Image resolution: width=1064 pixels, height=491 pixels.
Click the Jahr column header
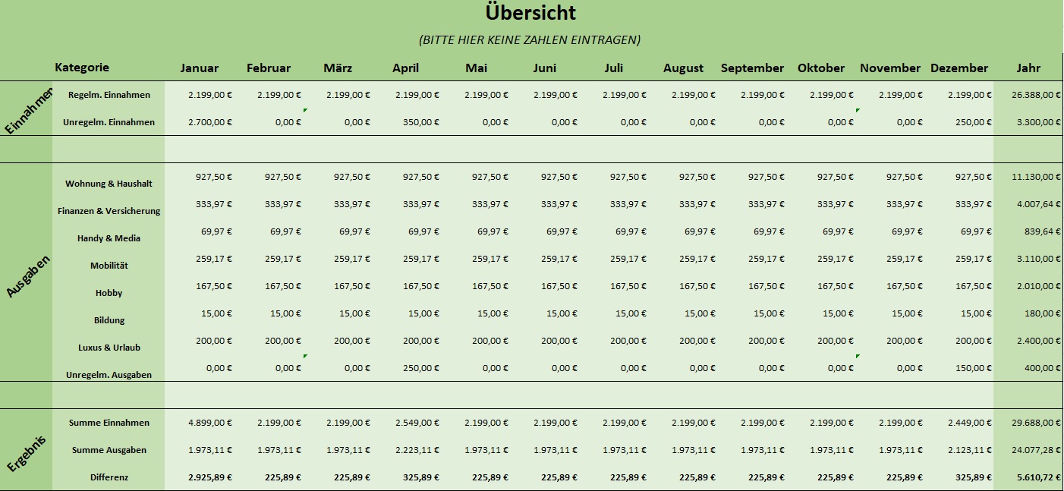tap(1028, 68)
